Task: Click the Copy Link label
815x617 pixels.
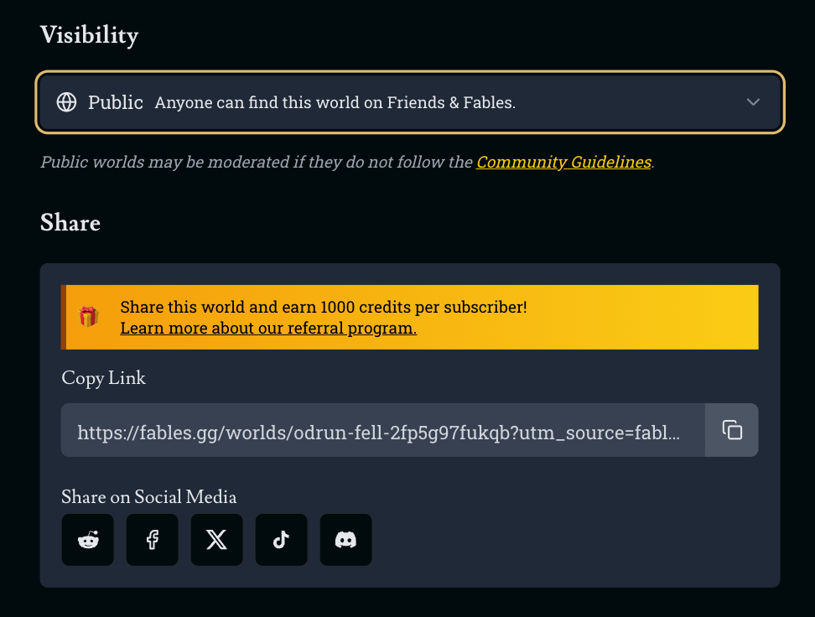Action: pos(104,378)
